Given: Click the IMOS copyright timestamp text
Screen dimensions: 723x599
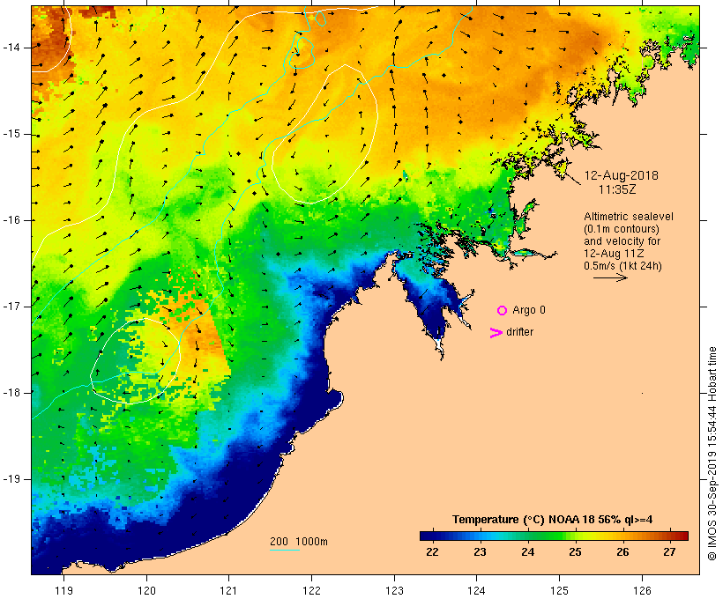Looking at the screenshot, I should [x=712, y=454].
